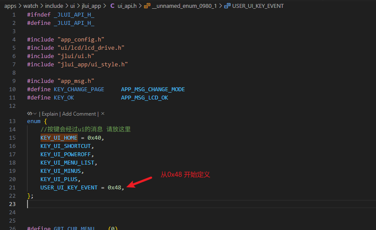
Task: Click line number 21 in the gutter
Action: (12, 188)
